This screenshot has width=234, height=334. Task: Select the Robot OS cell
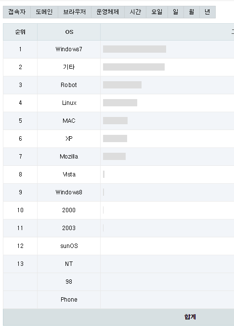pos(69,85)
